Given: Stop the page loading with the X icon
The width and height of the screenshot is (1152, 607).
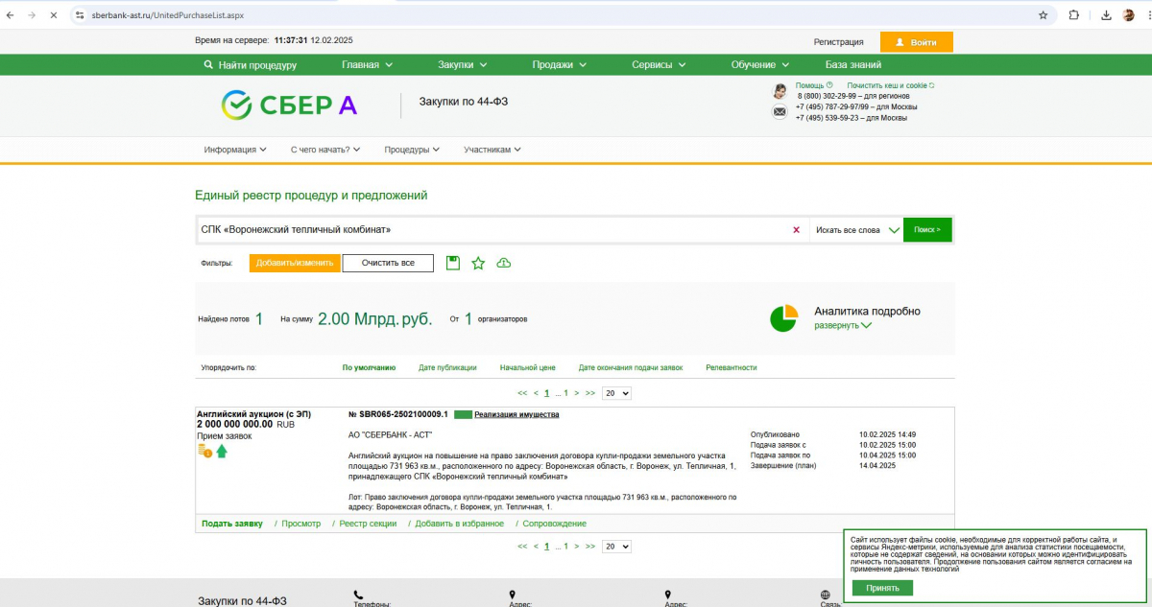Looking at the screenshot, I should coord(53,15).
